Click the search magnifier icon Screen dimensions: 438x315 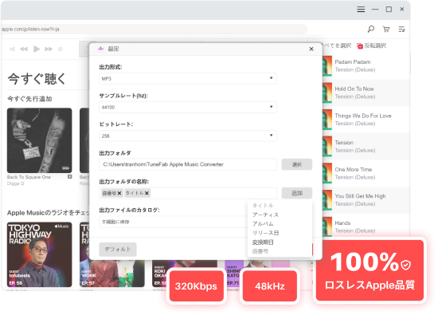(x=370, y=29)
